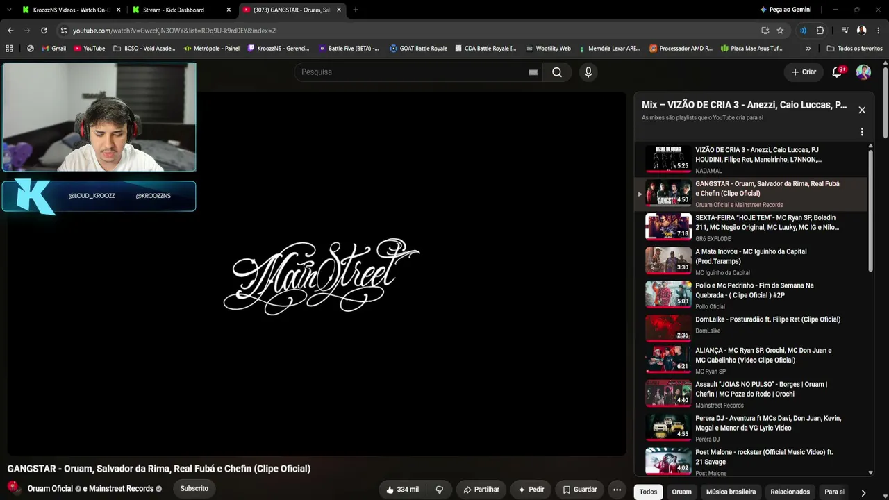
Task: Open the Mix playlist three-dot options menu
Action: tap(862, 132)
